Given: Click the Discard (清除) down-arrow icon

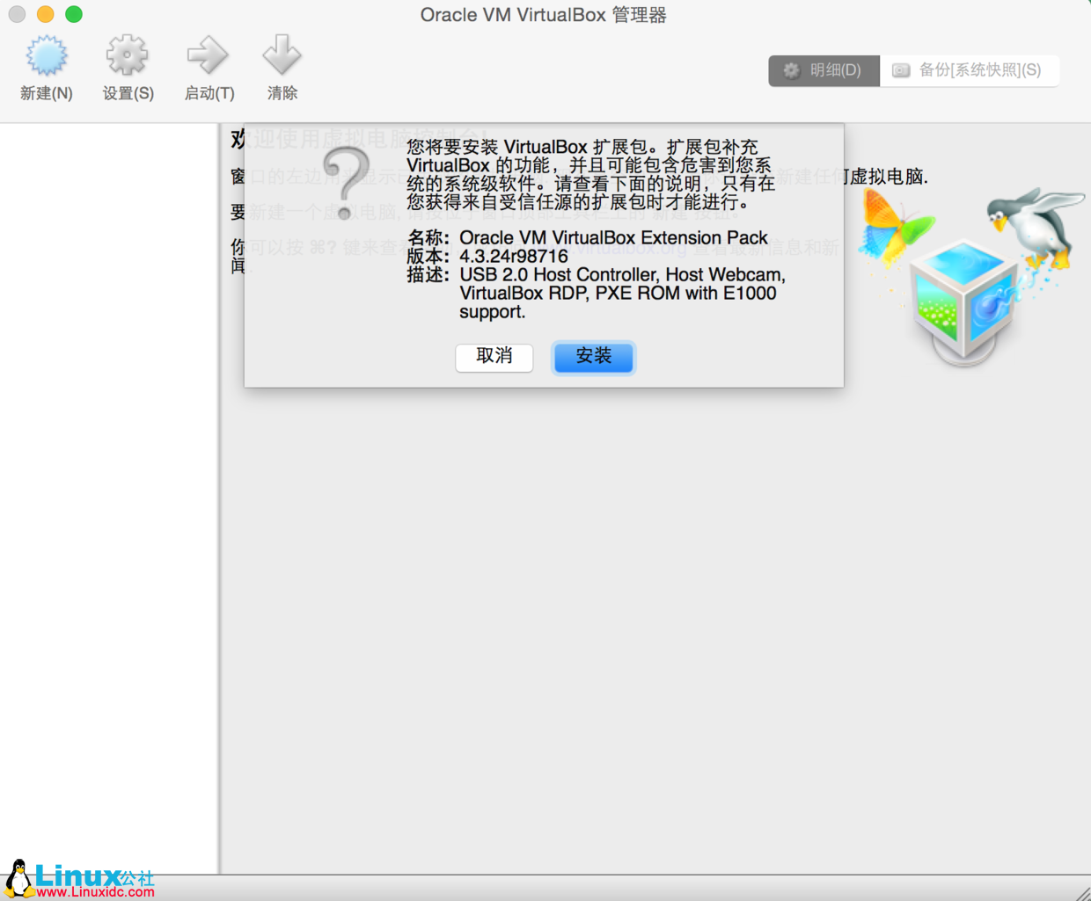Looking at the screenshot, I should (x=282, y=55).
